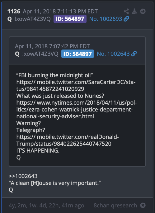Open the realDonaldTrump twitter status URL
Image resolution: width=155 pixels, height=213 pixels.
coord(68,140)
